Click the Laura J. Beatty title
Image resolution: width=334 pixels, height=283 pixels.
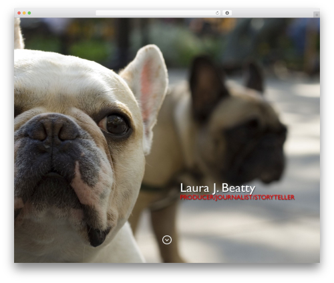click(x=218, y=188)
